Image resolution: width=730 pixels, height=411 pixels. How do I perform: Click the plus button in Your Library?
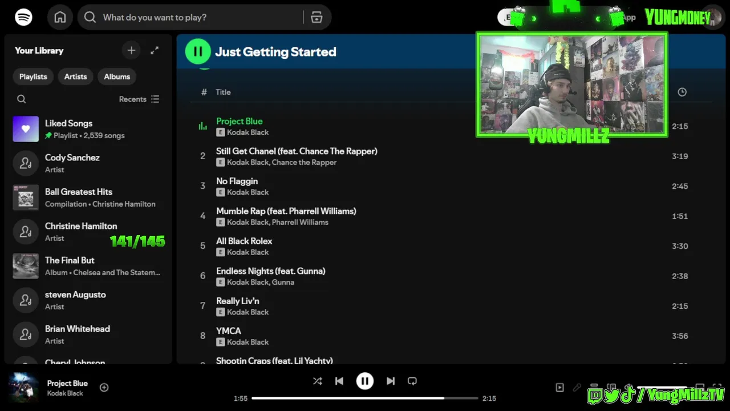coord(131,50)
